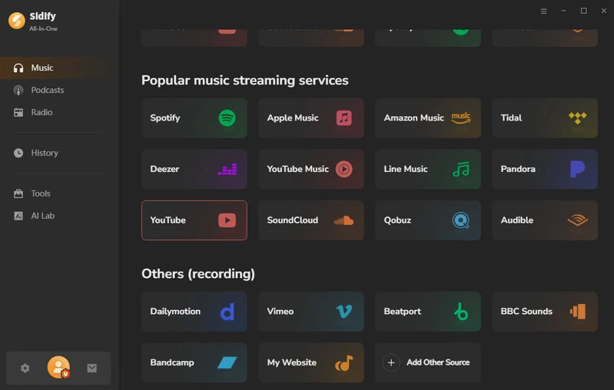
Task: Maximize the Sidify window
Action: point(583,11)
